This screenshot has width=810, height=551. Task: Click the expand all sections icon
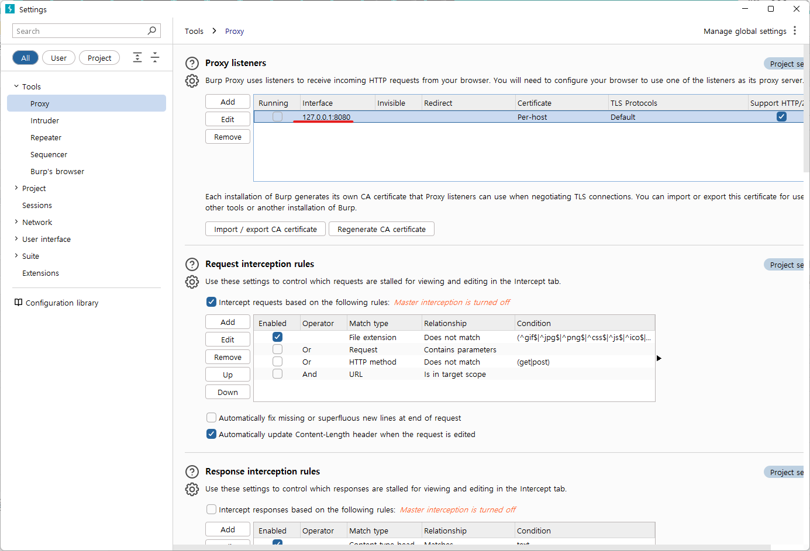[x=137, y=57]
